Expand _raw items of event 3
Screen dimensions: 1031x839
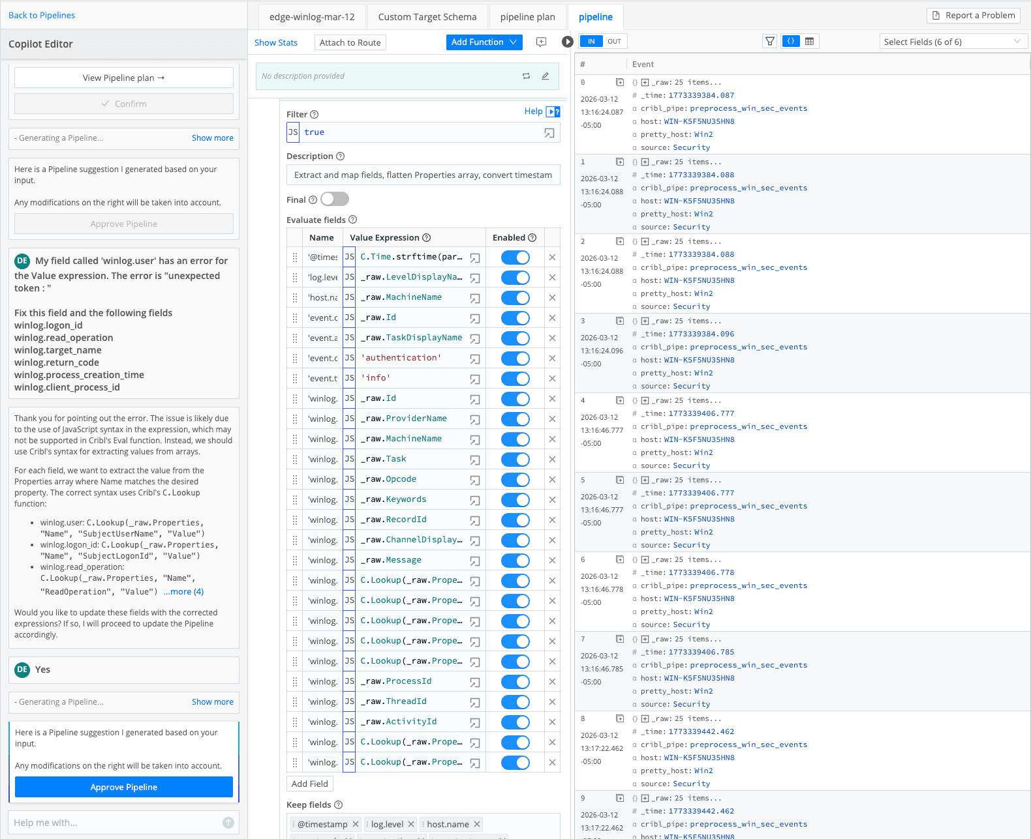(645, 321)
